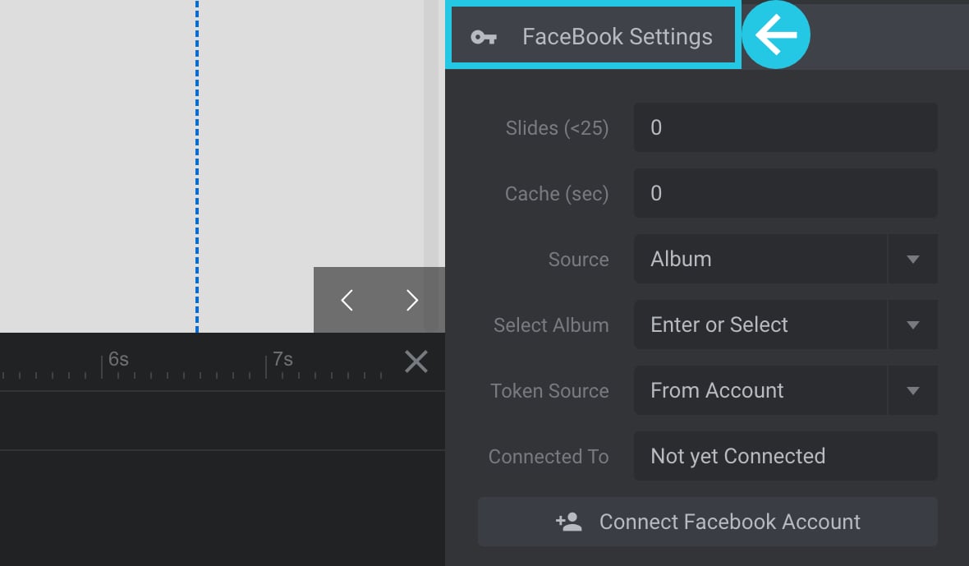
Task: Click the Cache (sec) input field
Action: click(785, 193)
